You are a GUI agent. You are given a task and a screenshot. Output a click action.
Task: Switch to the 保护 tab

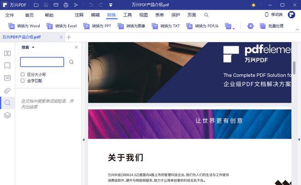pyautogui.click(x=175, y=15)
